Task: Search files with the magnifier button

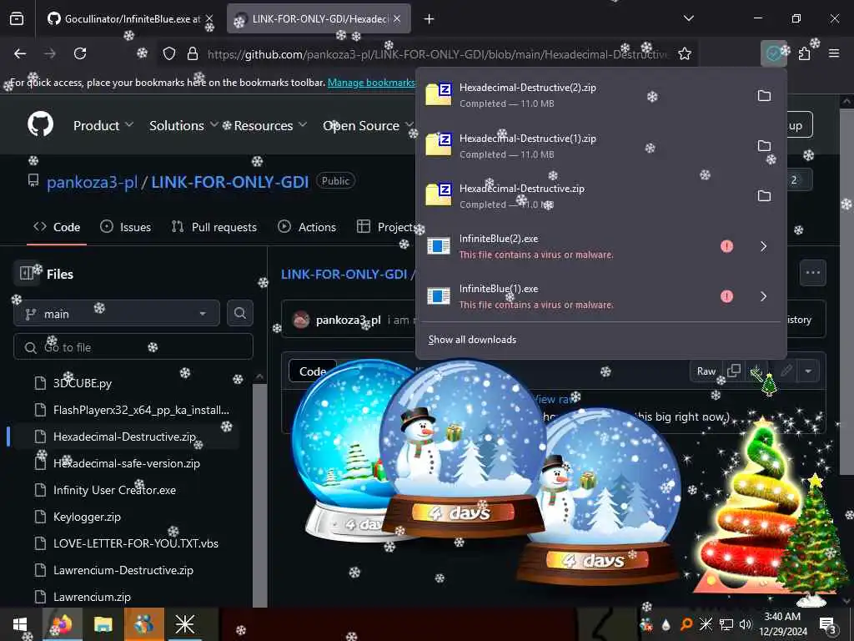Action: pyautogui.click(x=239, y=313)
